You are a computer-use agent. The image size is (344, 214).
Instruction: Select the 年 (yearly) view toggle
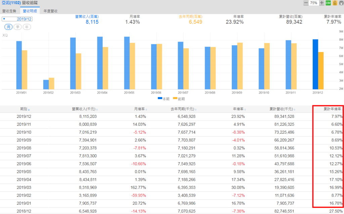27,27
